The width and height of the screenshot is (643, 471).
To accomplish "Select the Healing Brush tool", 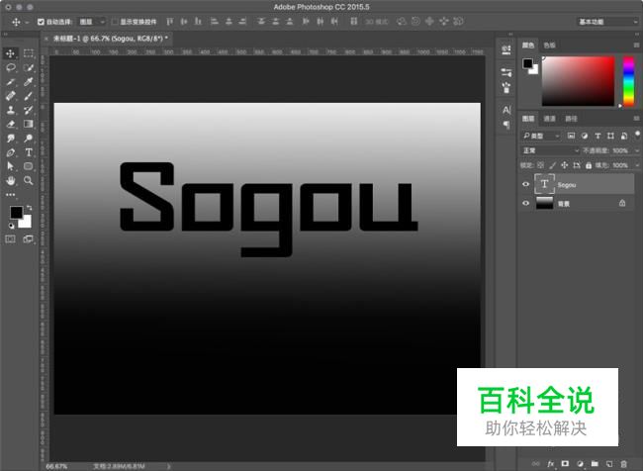I will 10,96.
